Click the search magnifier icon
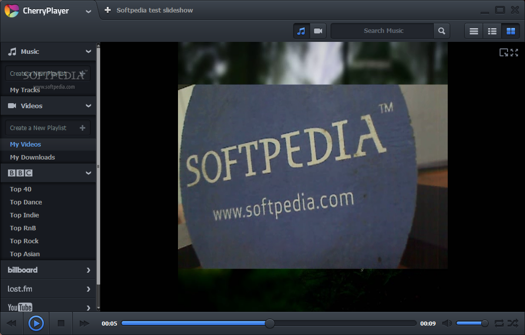 441,30
